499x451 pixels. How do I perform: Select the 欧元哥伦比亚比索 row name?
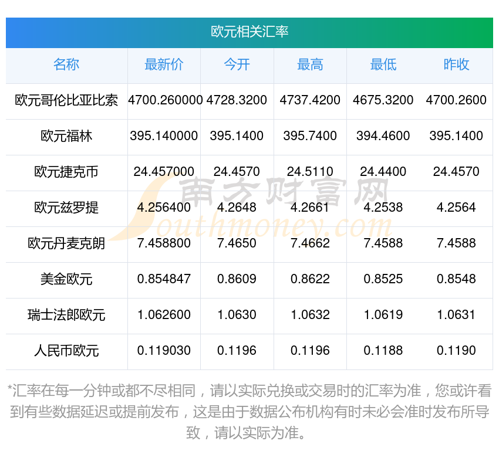tap(66, 100)
